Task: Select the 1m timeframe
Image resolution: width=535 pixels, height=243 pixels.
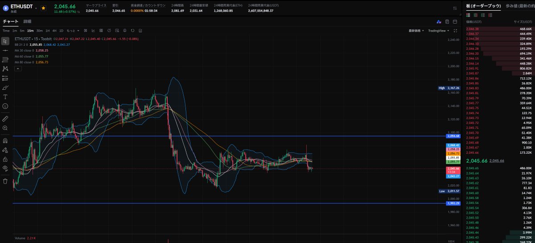Action: [x=15, y=31]
